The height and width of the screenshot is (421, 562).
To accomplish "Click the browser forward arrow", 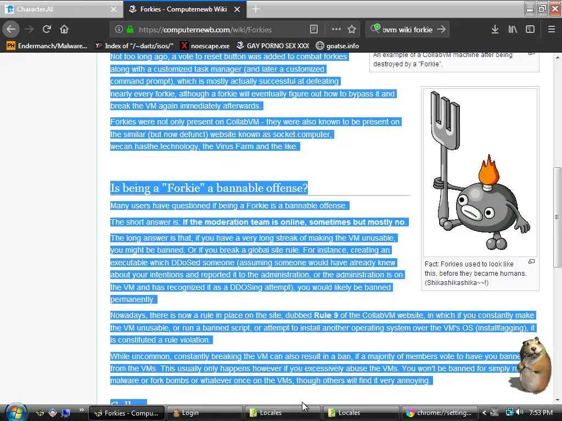I will (x=29, y=29).
